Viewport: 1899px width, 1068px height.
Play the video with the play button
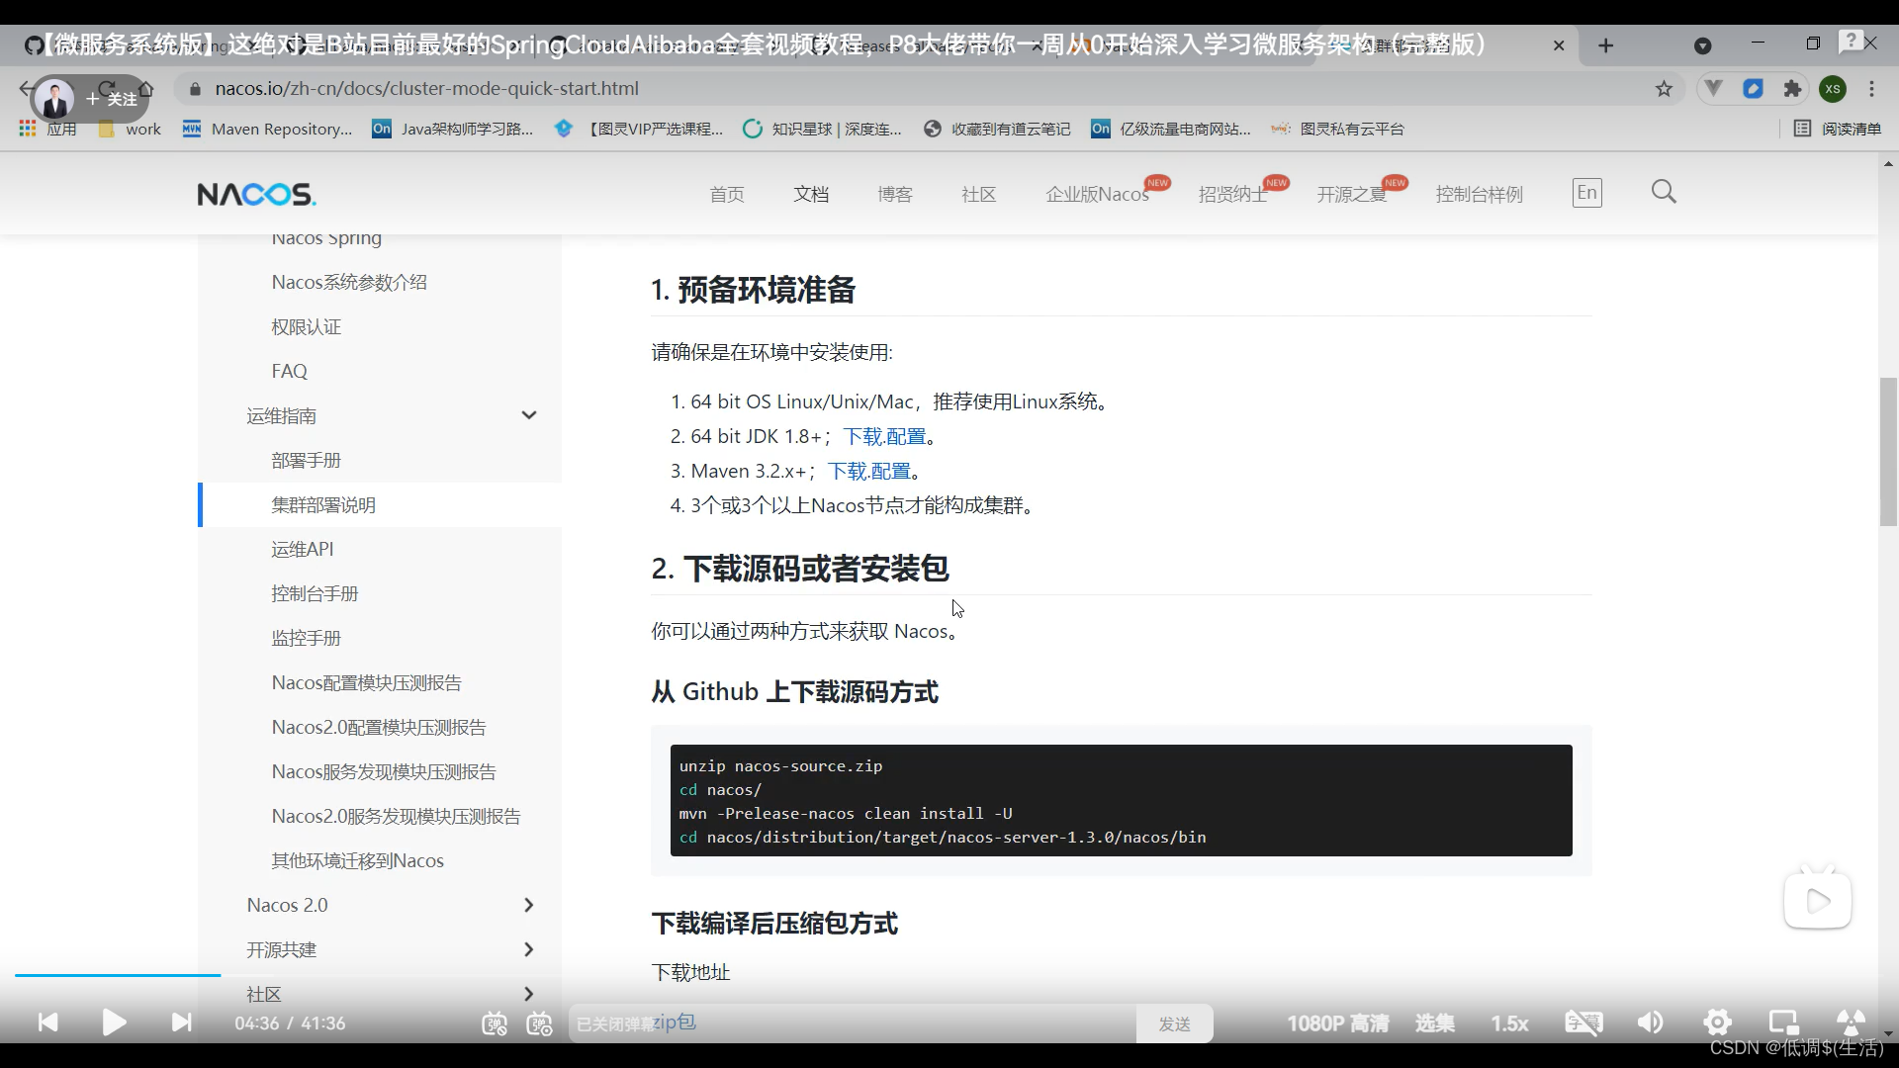tap(114, 1023)
